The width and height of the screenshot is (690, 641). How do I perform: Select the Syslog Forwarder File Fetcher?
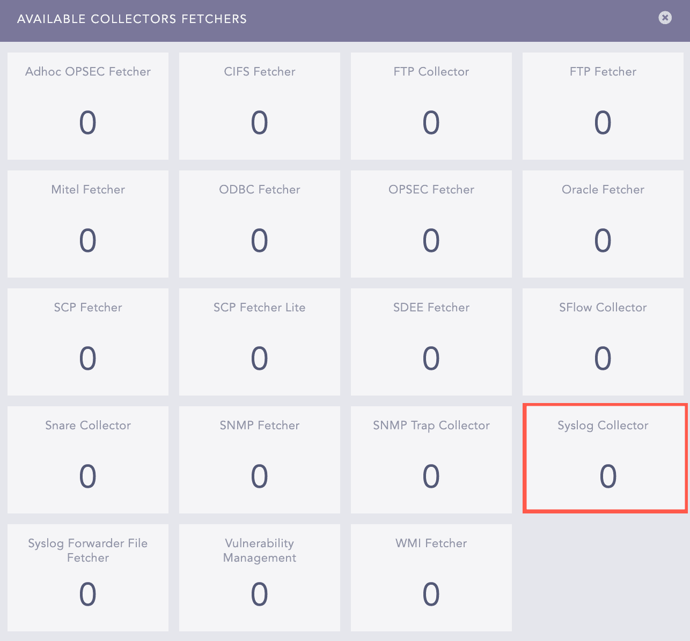[x=87, y=577]
